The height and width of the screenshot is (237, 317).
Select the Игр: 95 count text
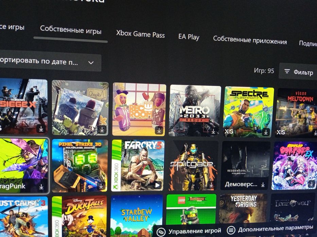(x=264, y=70)
